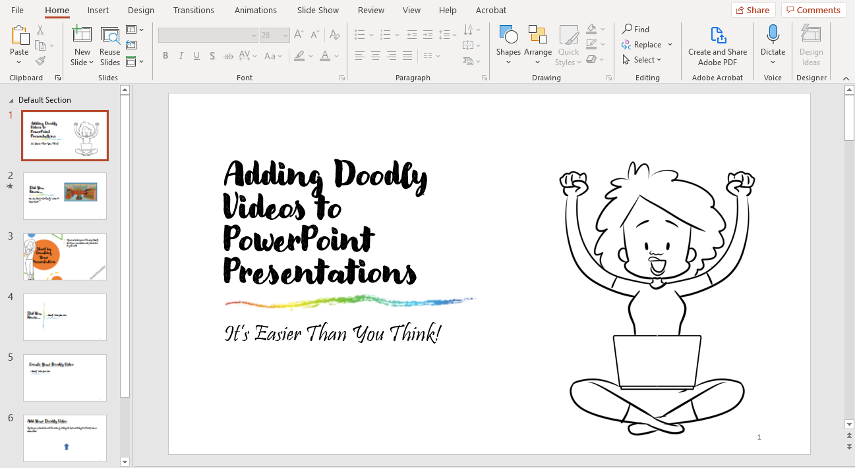Viewport: 855px width, 468px height.
Task: Switch to the Insert tab
Action: coord(98,10)
